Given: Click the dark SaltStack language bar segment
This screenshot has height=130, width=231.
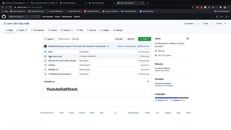Looking at the screenshot, I should pos(183,98).
